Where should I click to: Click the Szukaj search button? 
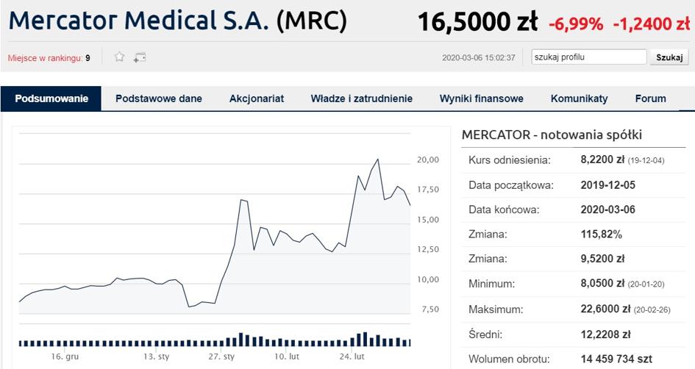pos(669,57)
